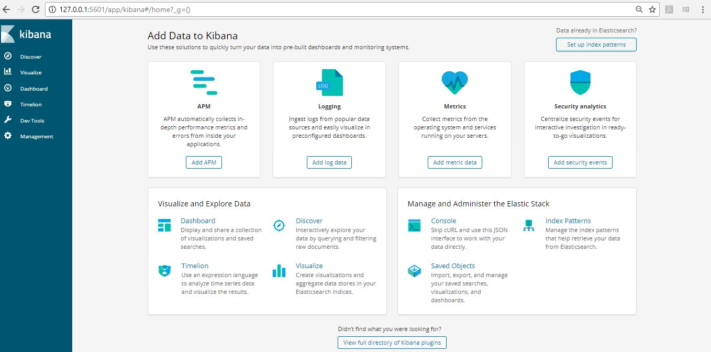Open the Console link under Manage and Administer
The height and width of the screenshot is (352, 711).
(x=443, y=221)
